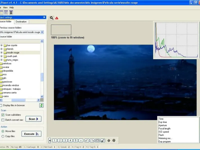Open the Help menu
The width and height of the screenshot is (200, 150).
tap(11, 7)
